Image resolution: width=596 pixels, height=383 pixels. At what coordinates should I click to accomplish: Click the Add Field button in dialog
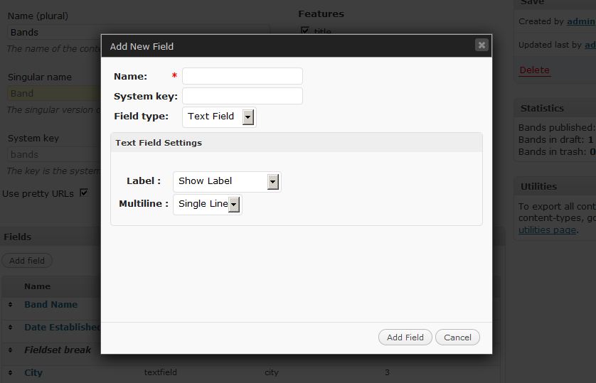pos(405,337)
